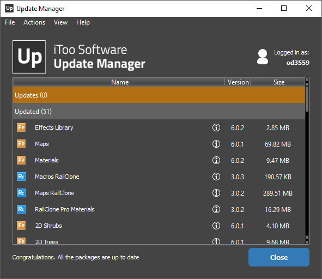The image size is (322, 279).
Task: Click the Rc icon beside Macros RailClone
Action: (x=21, y=177)
